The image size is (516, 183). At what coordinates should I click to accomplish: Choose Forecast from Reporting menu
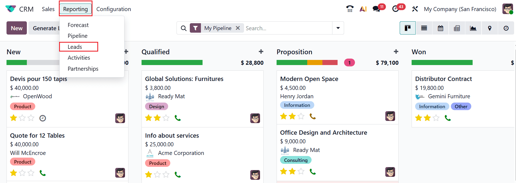(78, 25)
